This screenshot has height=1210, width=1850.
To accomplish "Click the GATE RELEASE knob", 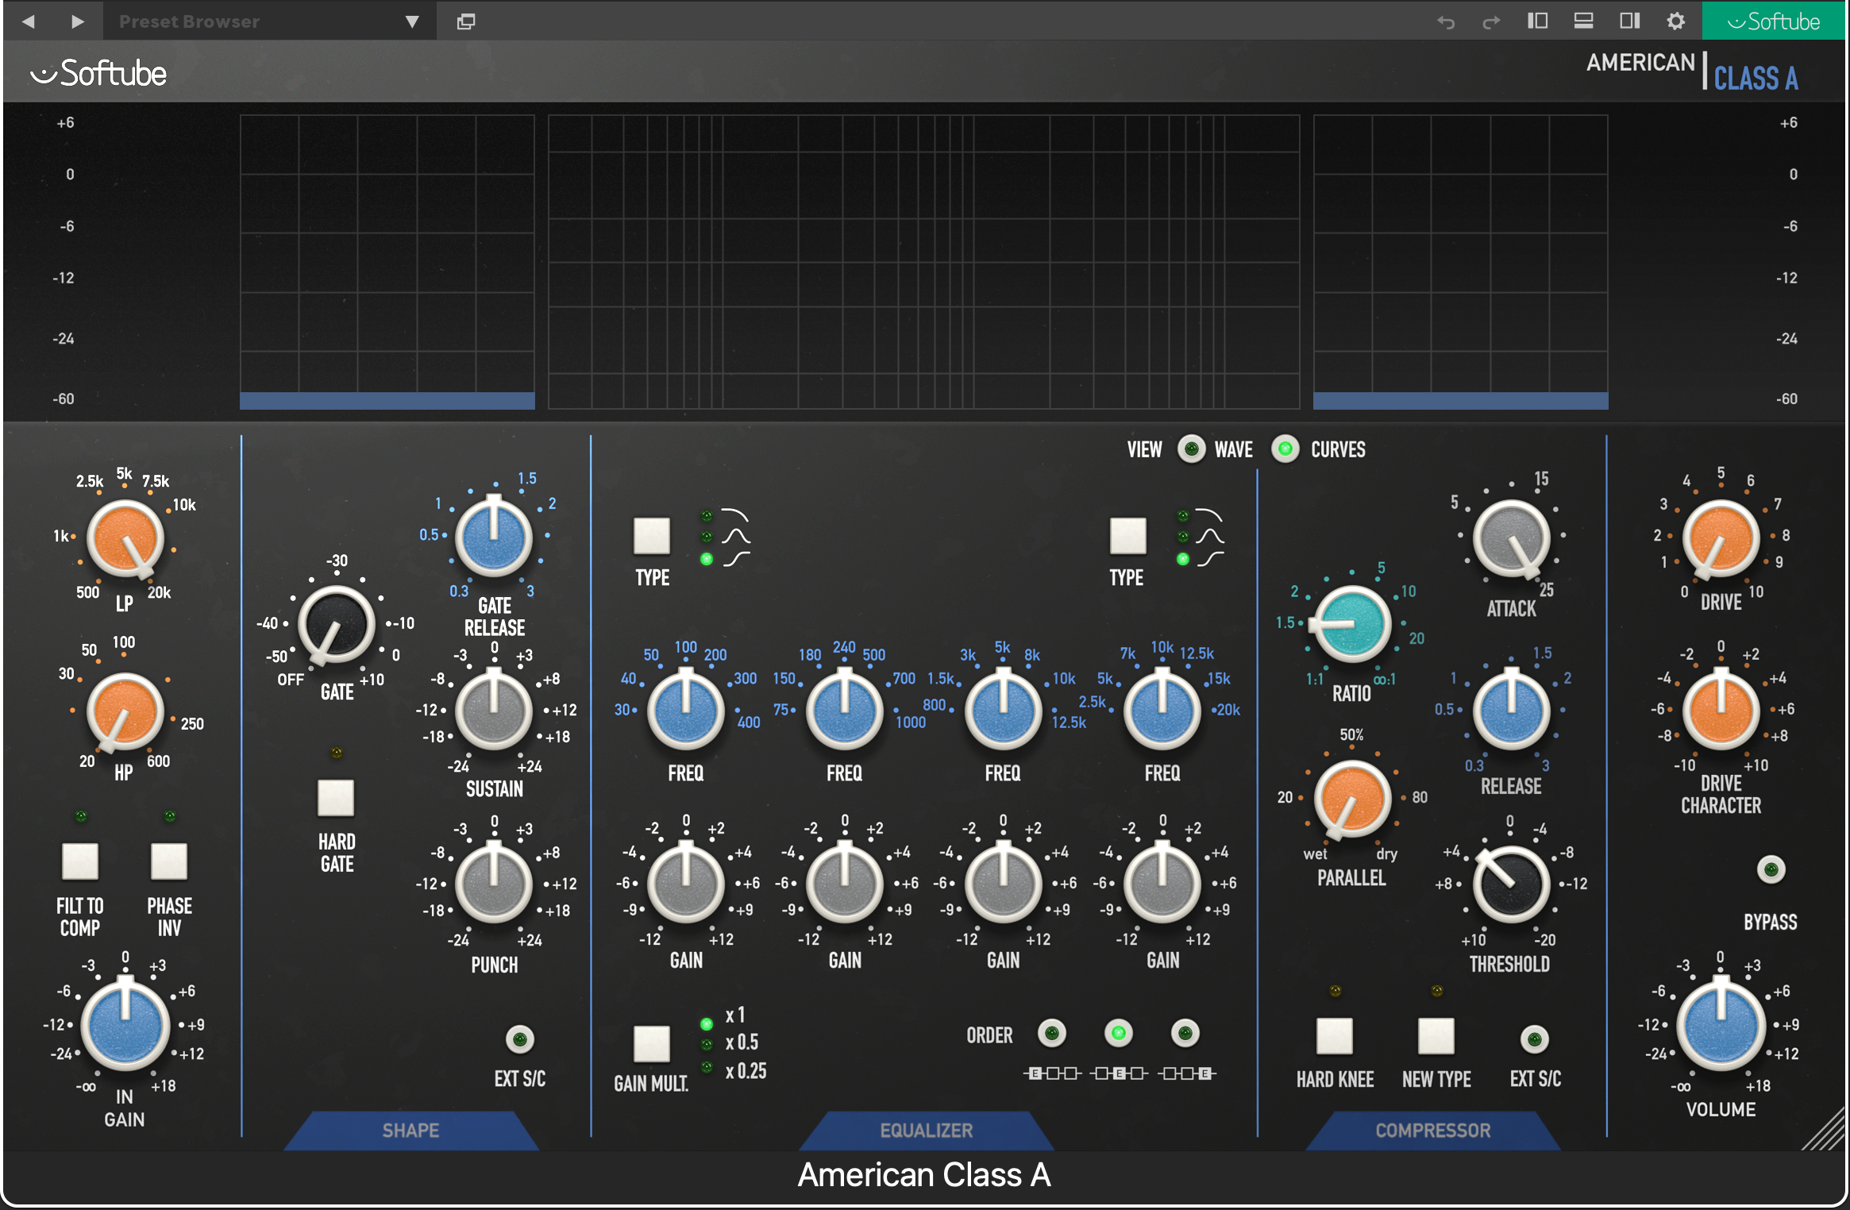I will [493, 536].
